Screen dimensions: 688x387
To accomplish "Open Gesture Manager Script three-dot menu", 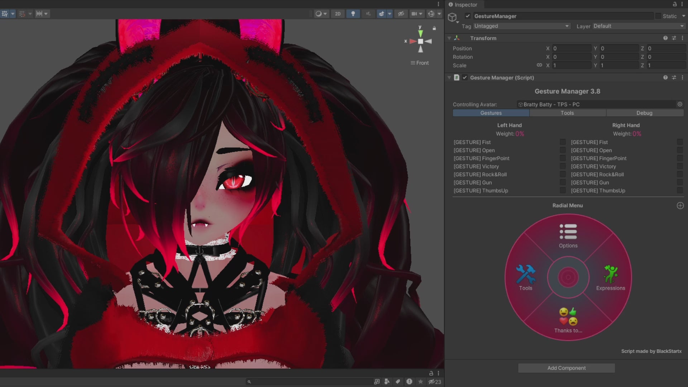I will (682, 77).
